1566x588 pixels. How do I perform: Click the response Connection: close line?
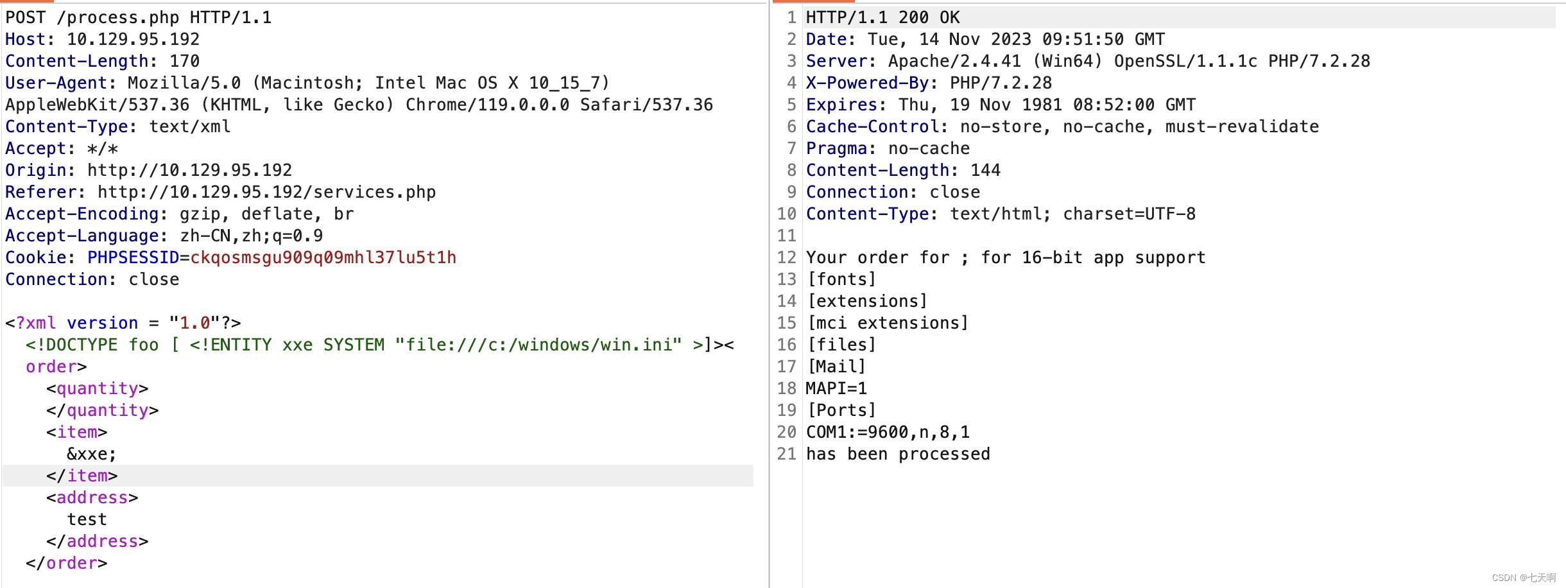click(x=893, y=192)
